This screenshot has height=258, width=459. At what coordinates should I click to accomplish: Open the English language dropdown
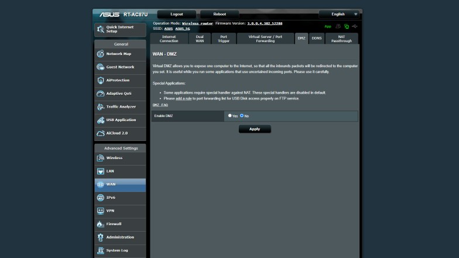click(x=340, y=14)
